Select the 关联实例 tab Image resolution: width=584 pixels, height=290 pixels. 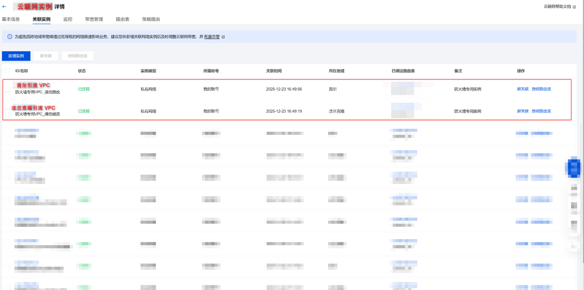point(42,19)
